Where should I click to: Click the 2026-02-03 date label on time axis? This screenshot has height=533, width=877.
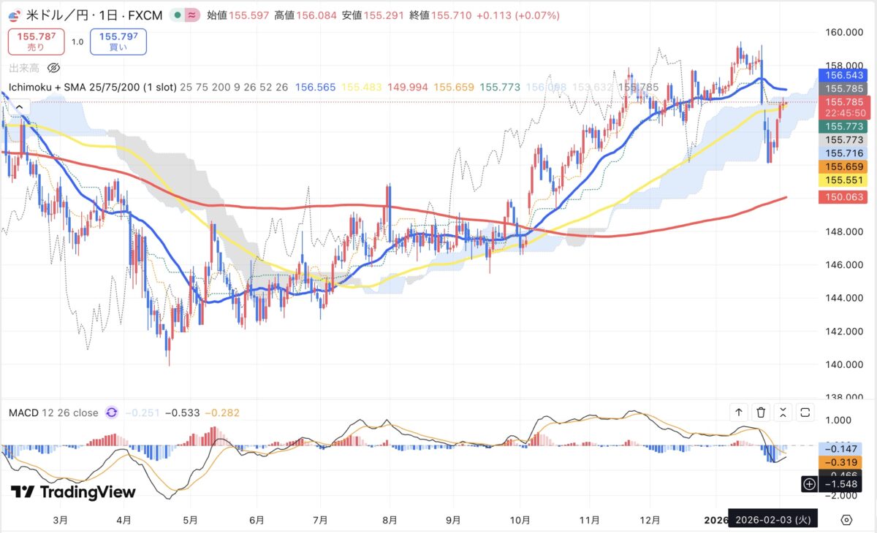[774, 520]
